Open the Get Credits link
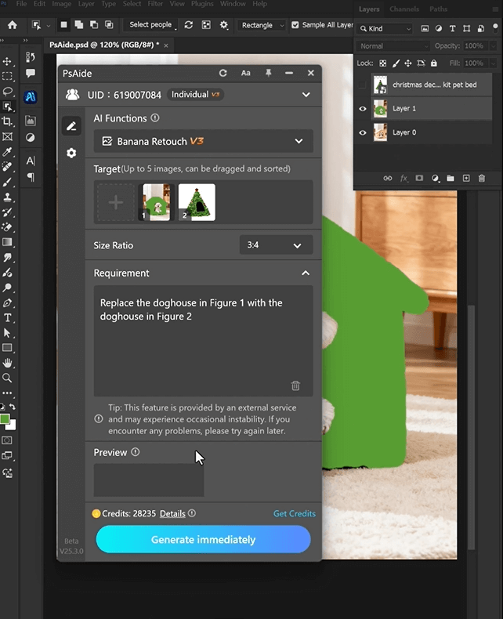This screenshot has height=619, width=503. coord(294,514)
